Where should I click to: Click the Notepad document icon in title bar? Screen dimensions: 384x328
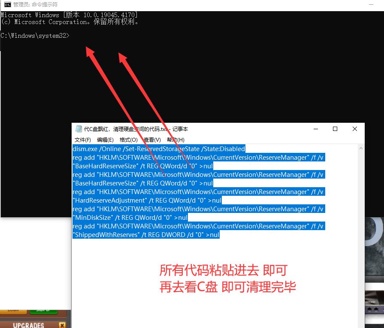(79, 129)
